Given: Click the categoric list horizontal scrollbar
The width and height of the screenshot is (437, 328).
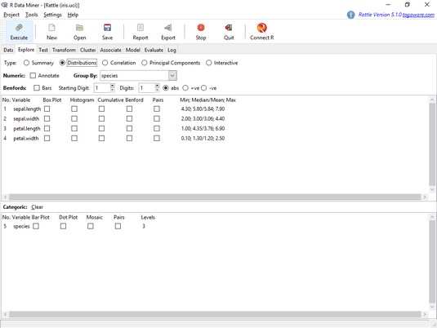Looking at the screenshot, I should click(x=215, y=314).
